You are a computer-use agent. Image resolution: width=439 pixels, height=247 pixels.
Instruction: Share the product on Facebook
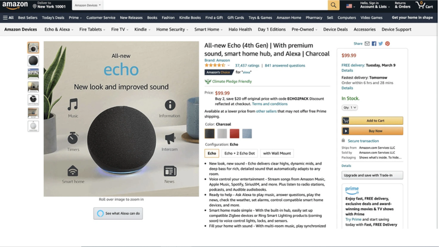[374, 43]
